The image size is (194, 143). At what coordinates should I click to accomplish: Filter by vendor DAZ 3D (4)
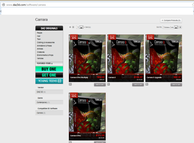coord(49,92)
